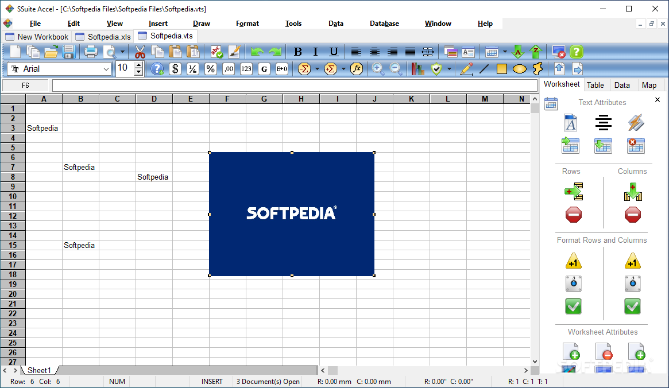Toggle justified text alignment

coord(410,52)
